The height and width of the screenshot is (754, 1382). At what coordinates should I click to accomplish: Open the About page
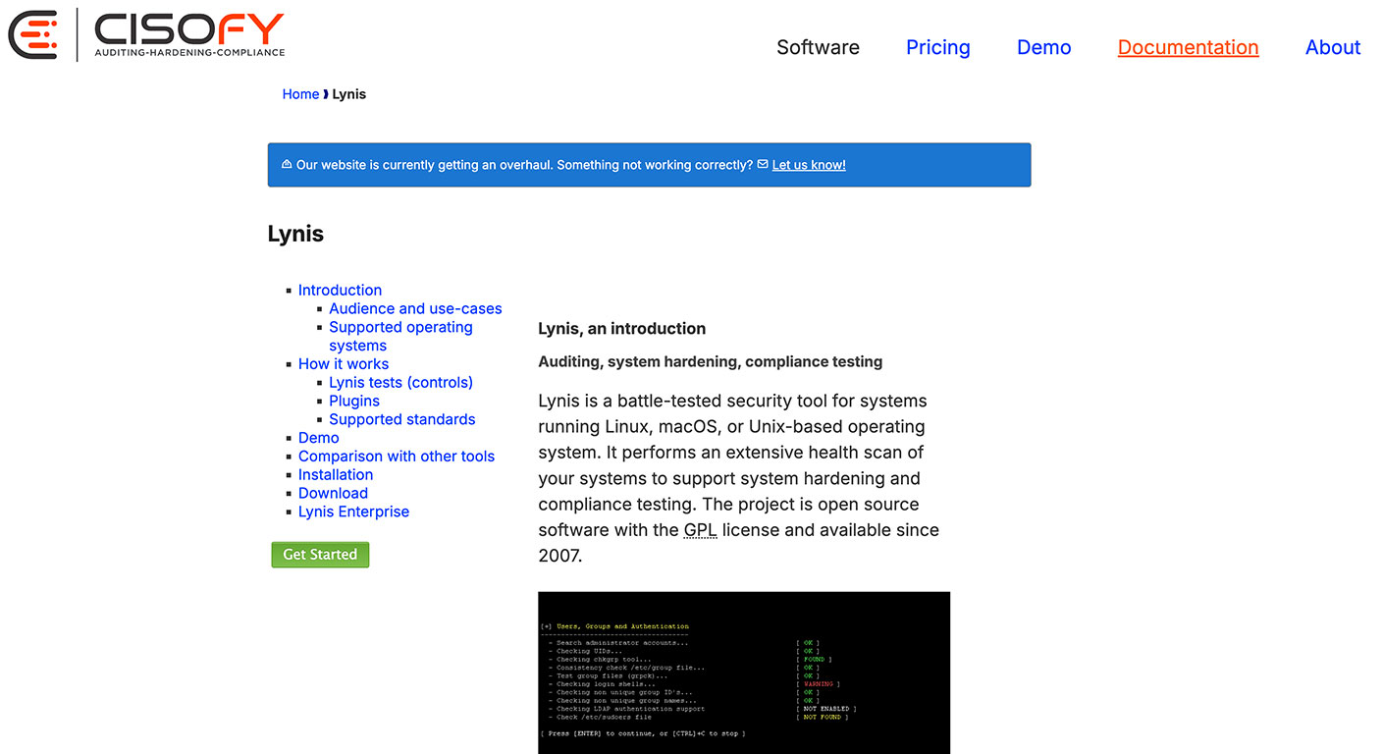(x=1332, y=47)
